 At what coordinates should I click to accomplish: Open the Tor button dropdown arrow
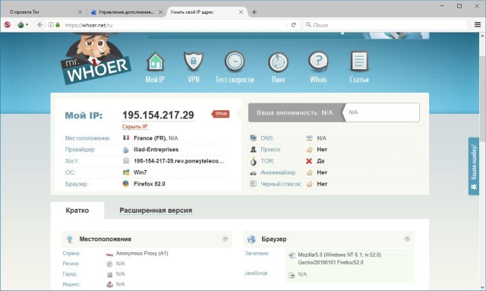coord(27,25)
